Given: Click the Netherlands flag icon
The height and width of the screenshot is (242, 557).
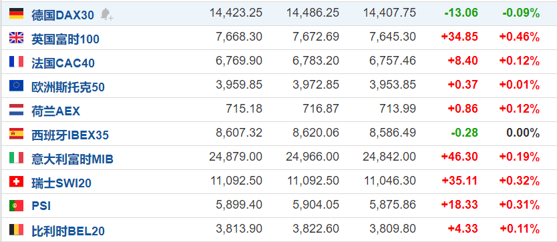Looking at the screenshot, I should [x=16, y=109].
